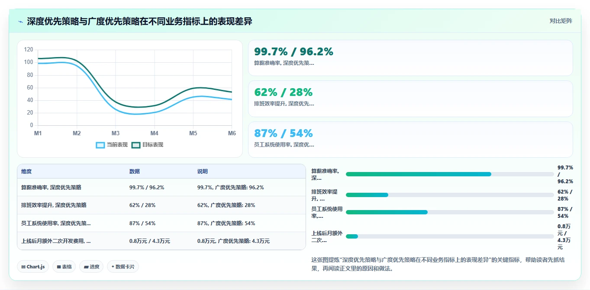The width and height of the screenshot is (590, 290).
Task: Click the 87% / 54% stat card
Action: (410, 140)
